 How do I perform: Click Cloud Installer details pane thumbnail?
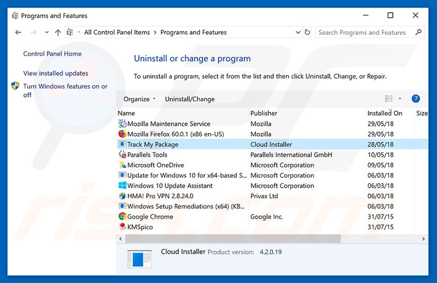coord(139,259)
